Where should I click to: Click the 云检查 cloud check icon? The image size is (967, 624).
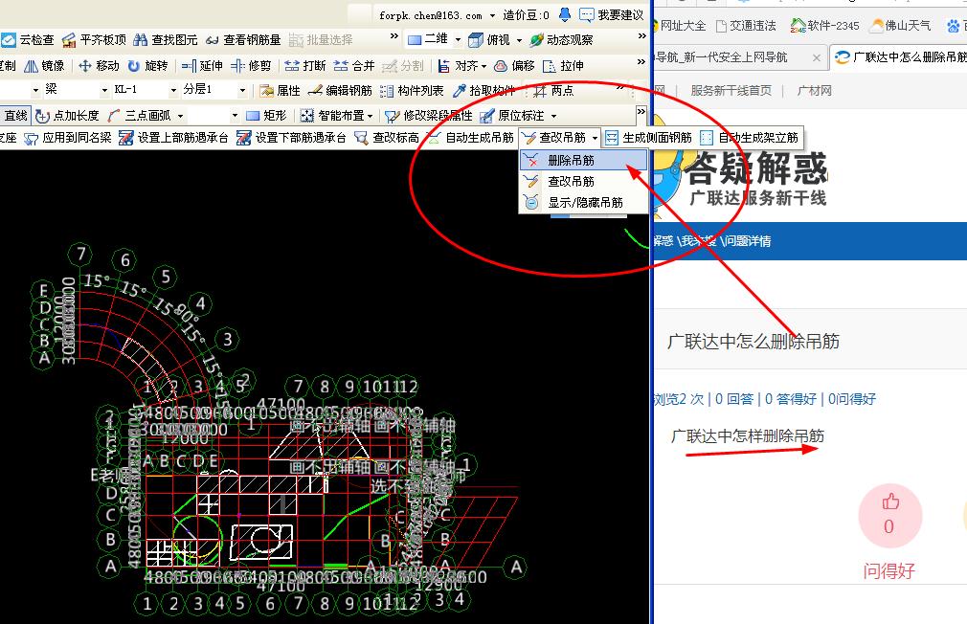(8, 40)
